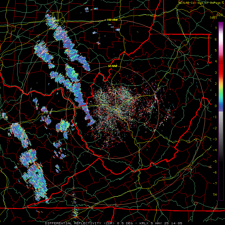The image size is (225, 225).
Task: Click the "6" value on the scale
Action: point(216,39)
